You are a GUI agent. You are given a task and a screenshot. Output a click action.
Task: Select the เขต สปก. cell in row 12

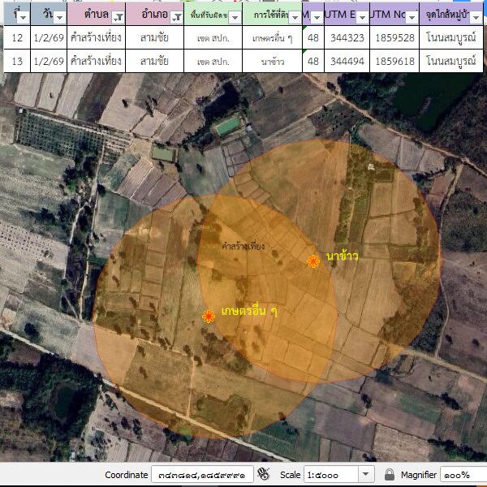pyautogui.click(x=213, y=38)
